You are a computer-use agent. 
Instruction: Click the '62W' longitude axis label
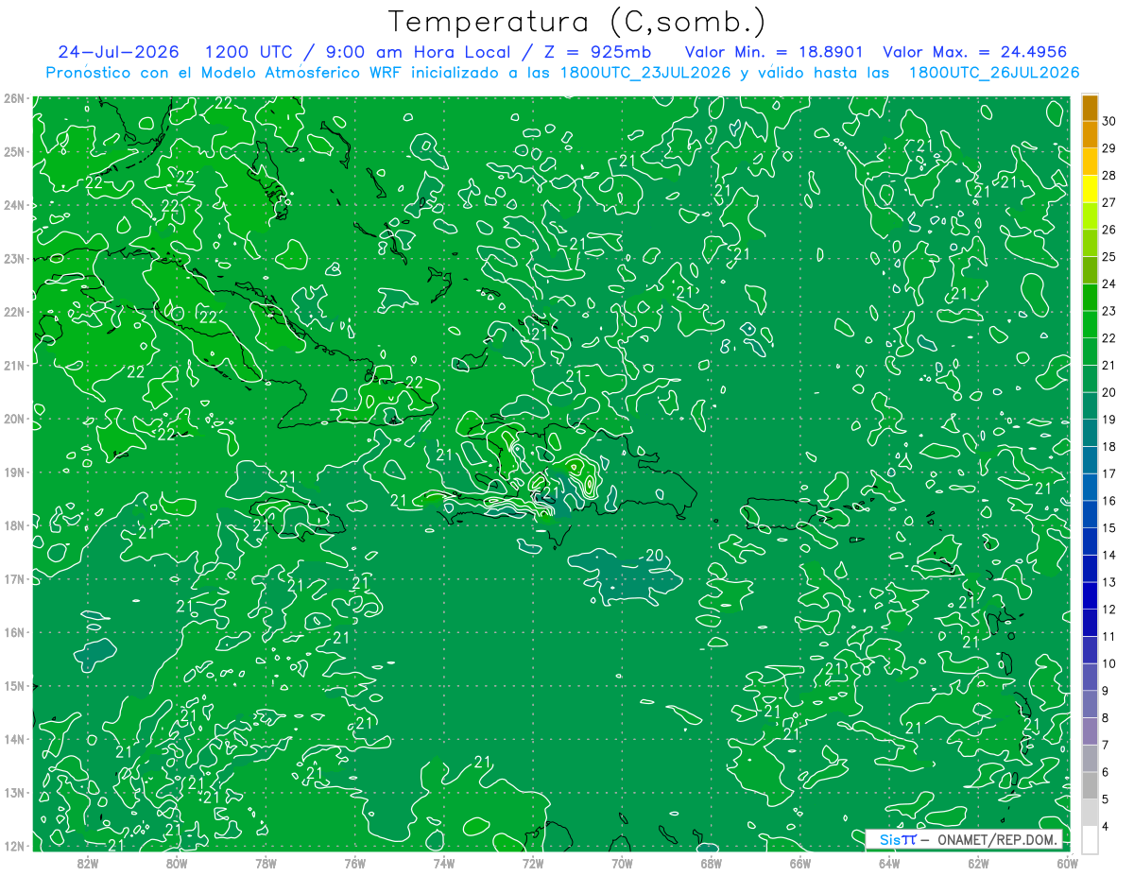(978, 863)
